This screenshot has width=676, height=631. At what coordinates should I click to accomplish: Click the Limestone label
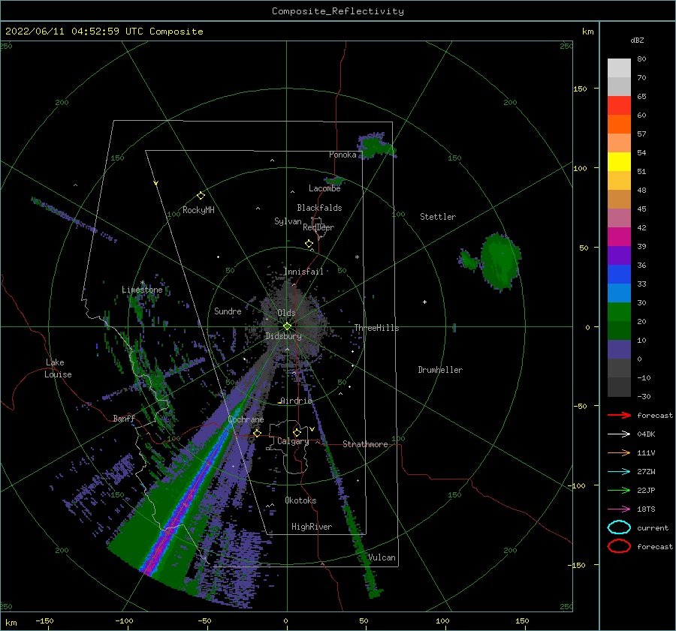click(142, 290)
